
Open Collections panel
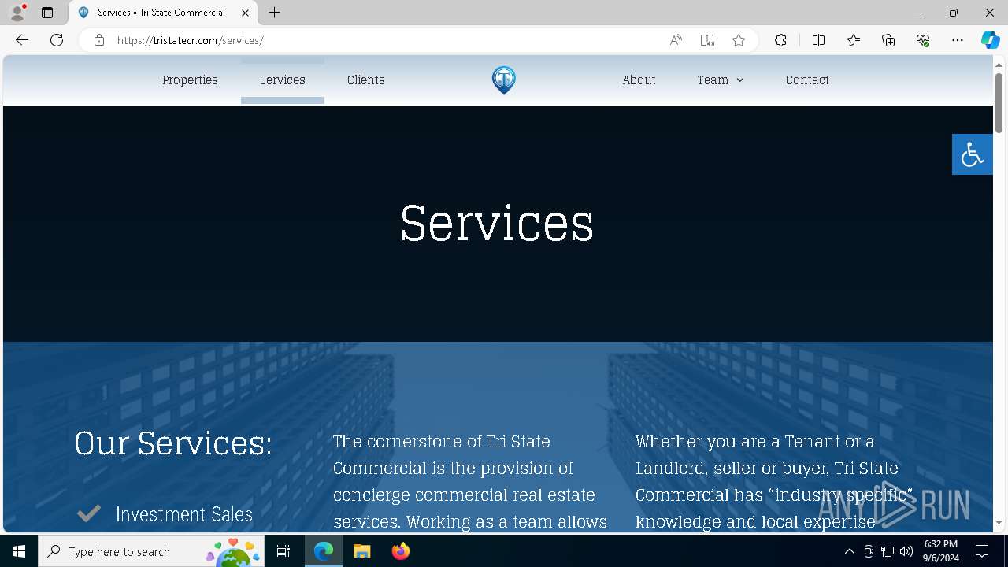tap(888, 40)
